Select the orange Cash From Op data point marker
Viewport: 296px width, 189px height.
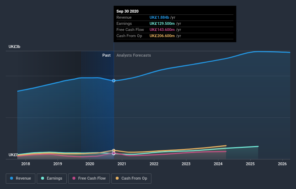[x=114, y=150]
